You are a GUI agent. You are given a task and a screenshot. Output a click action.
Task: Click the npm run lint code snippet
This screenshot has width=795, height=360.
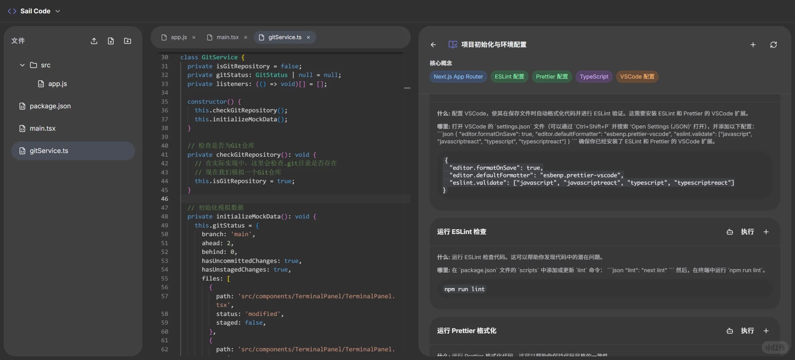click(x=465, y=289)
